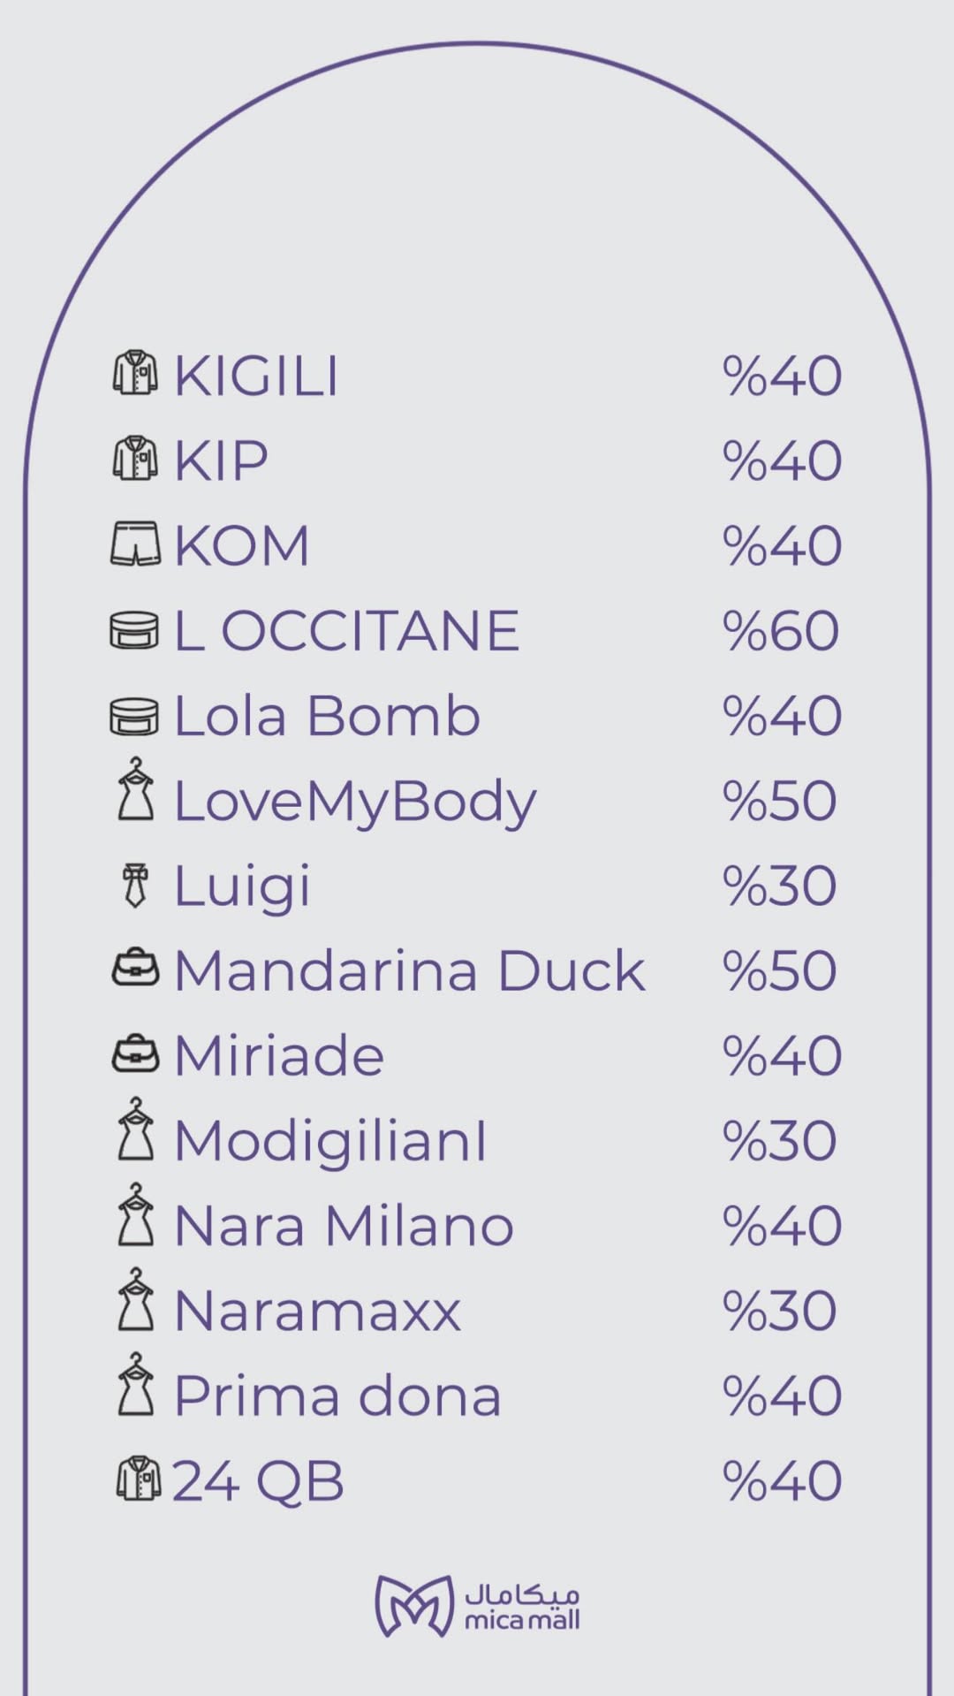The height and width of the screenshot is (1696, 954).
Task: Click the jacket icon beside KIGILI
Action: coord(135,374)
